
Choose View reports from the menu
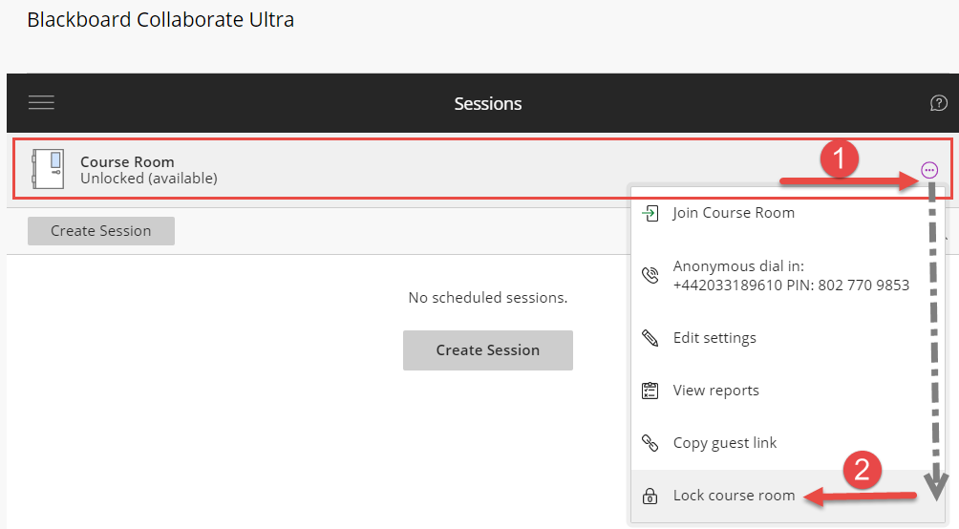click(x=715, y=391)
